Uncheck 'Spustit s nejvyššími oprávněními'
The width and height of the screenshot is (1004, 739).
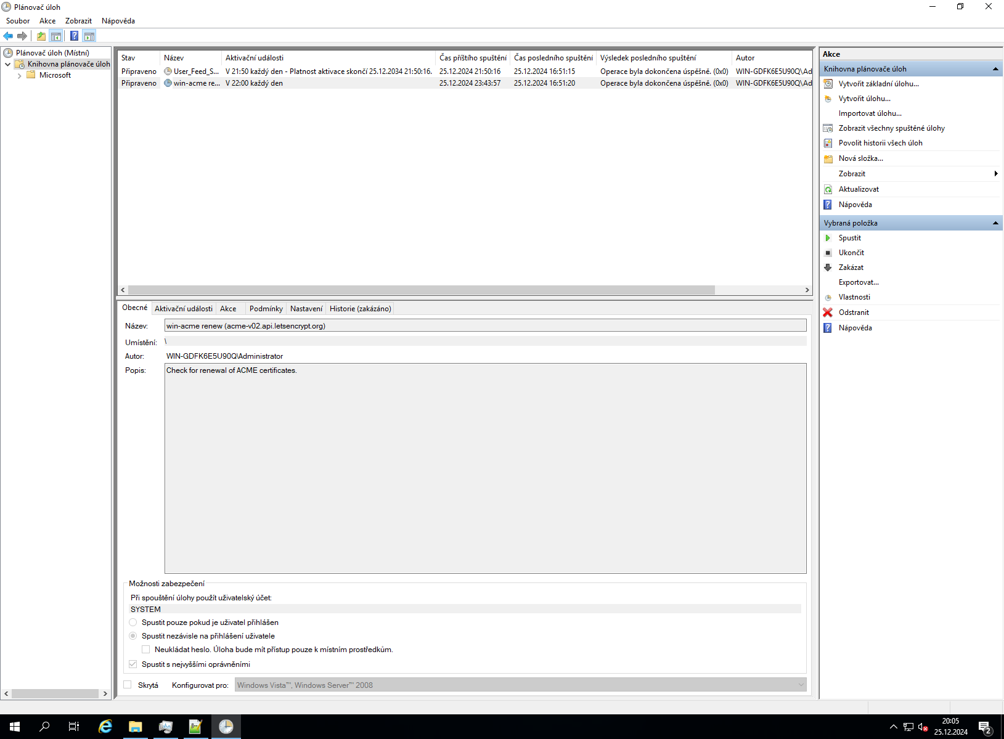(x=133, y=664)
